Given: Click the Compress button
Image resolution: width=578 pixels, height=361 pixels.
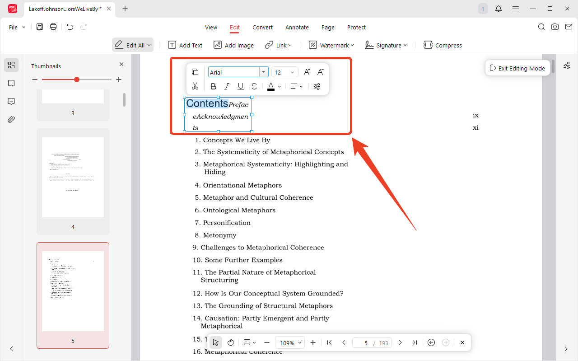Looking at the screenshot, I should [443, 45].
